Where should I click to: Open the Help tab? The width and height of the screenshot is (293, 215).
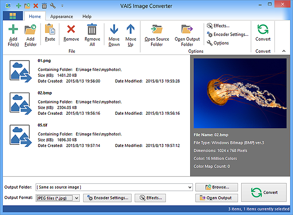click(87, 16)
